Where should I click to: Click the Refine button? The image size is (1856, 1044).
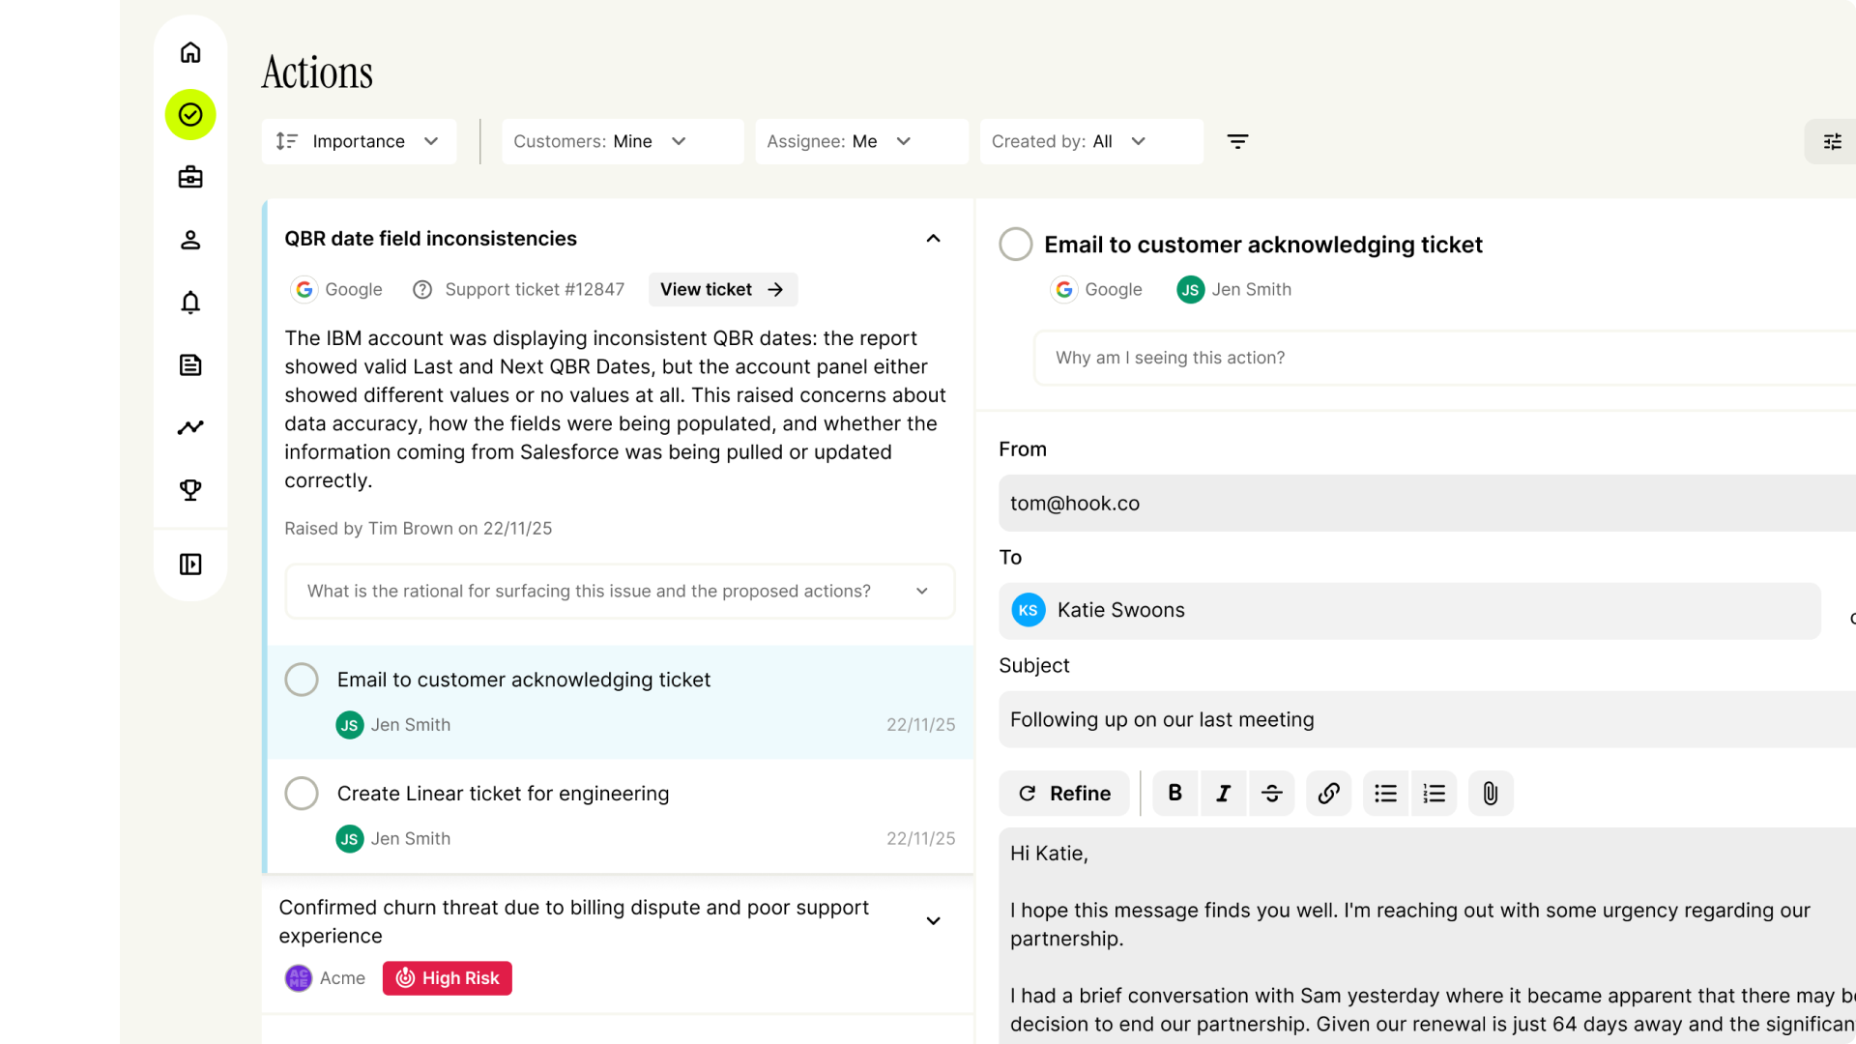1064,794
